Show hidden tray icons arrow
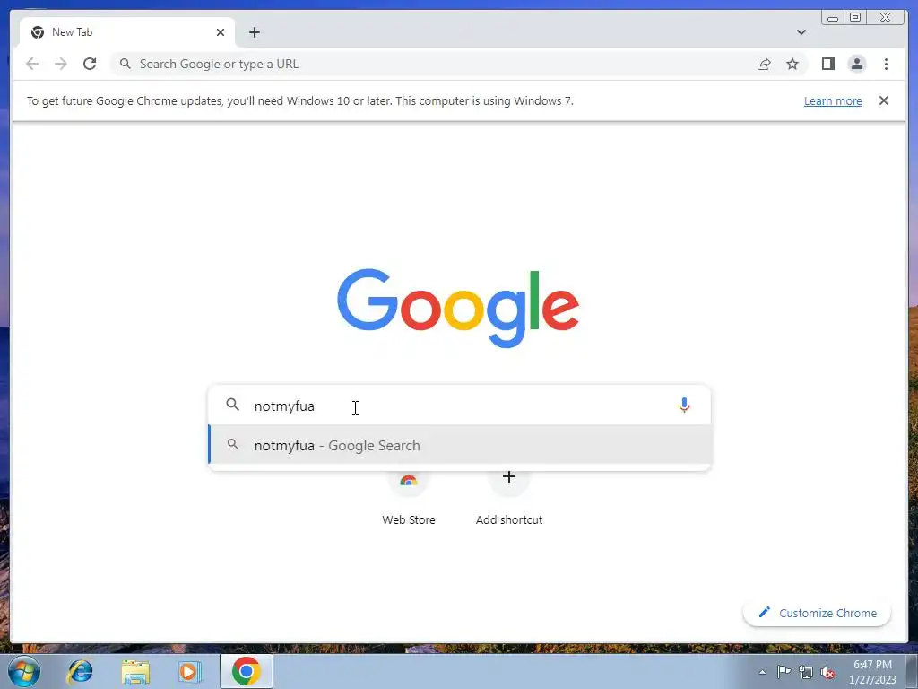Viewport: 918px width, 689px height. tap(762, 672)
